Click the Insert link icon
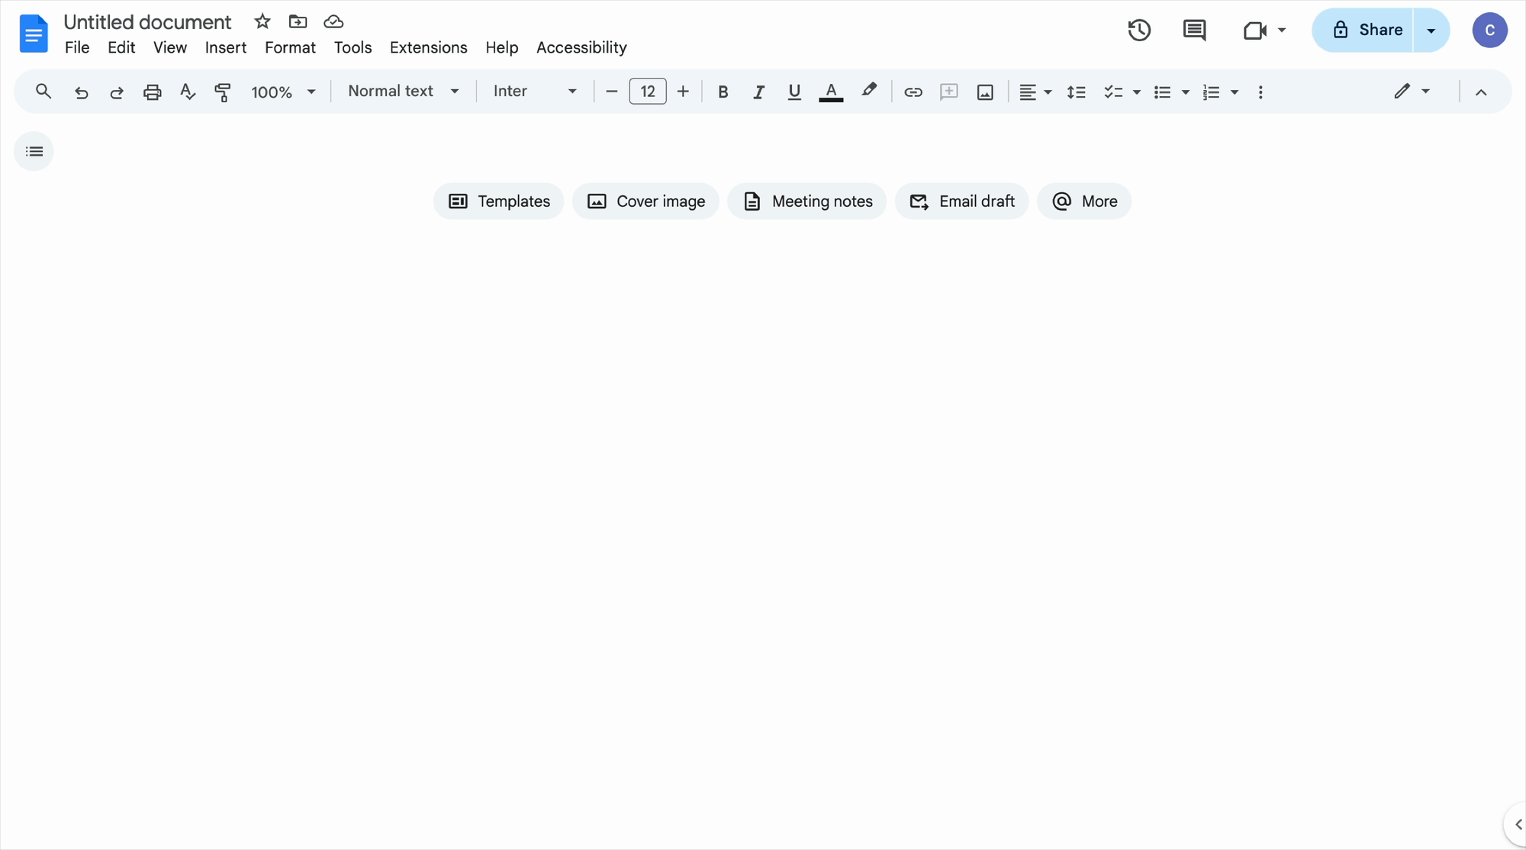 [912, 91]
